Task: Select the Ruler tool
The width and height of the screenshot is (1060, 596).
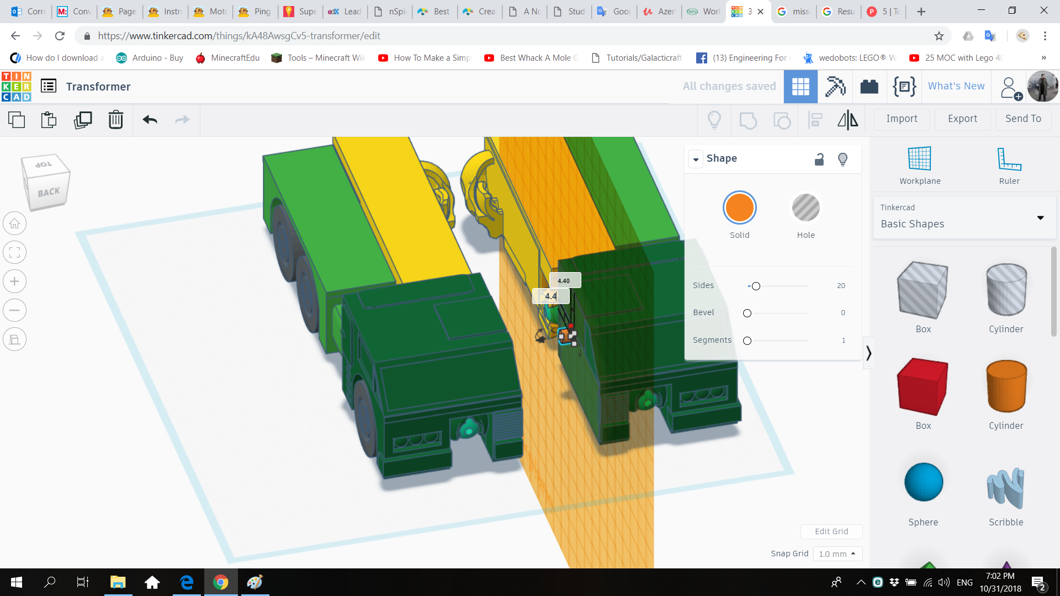Action: (1009, 164)
